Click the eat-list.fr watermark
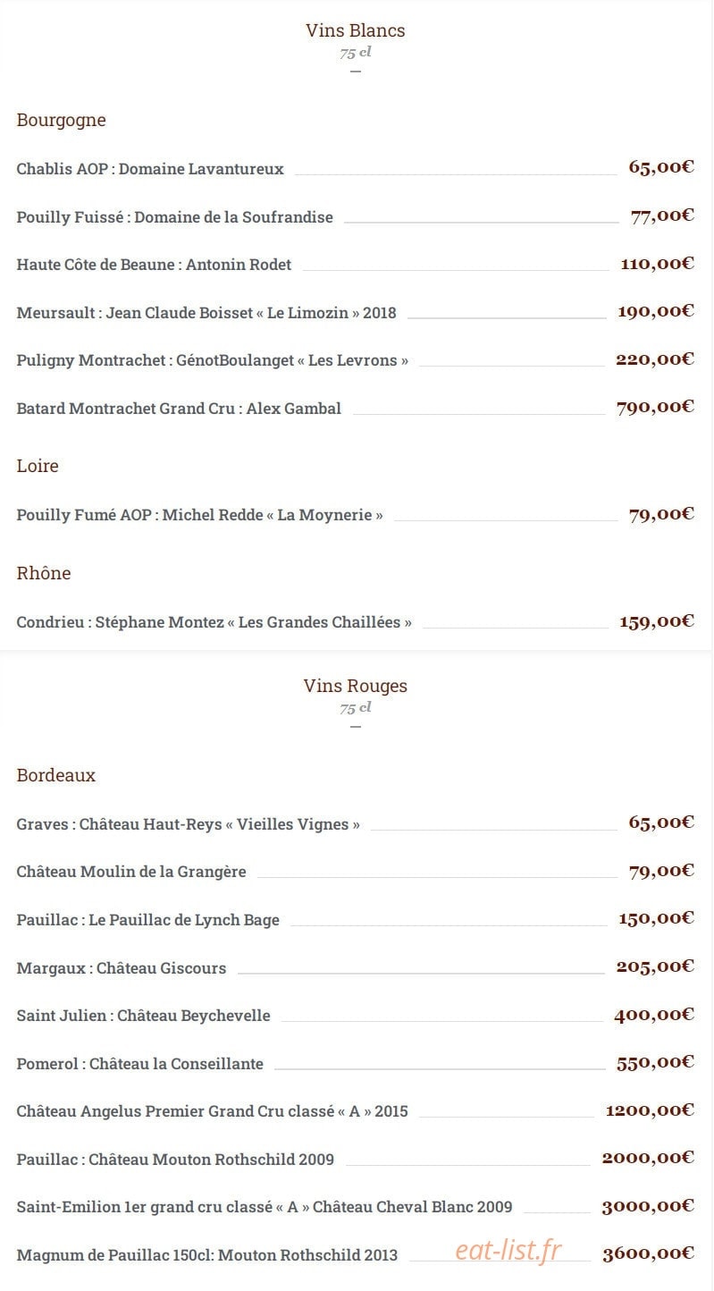 click(509, 1251)
